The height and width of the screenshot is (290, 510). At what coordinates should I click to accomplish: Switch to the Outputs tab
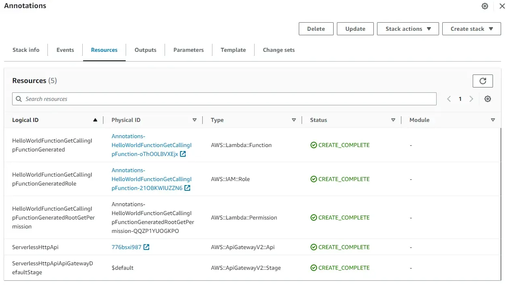pos(145,50)
